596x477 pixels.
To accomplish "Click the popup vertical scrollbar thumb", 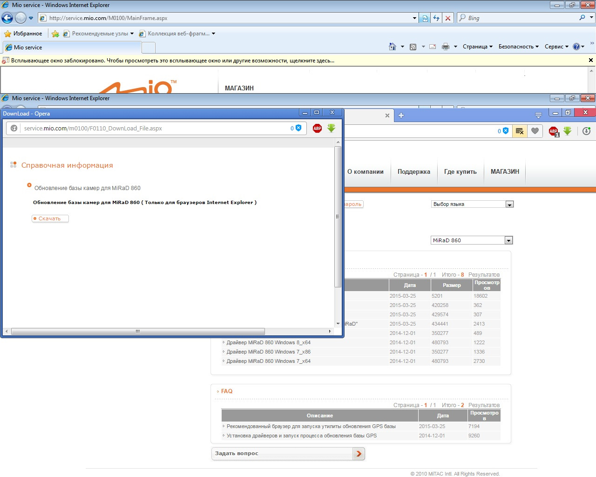I will pyautogui.click(x=338, y=217).
